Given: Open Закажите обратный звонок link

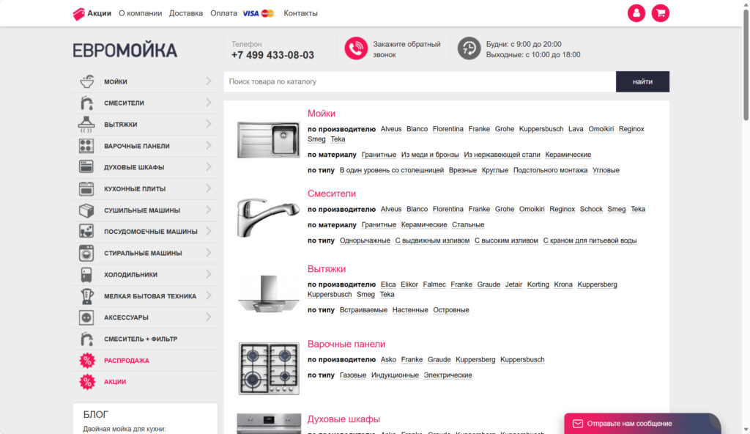Looking at the screenshot, I should click(x=406, y=49).
